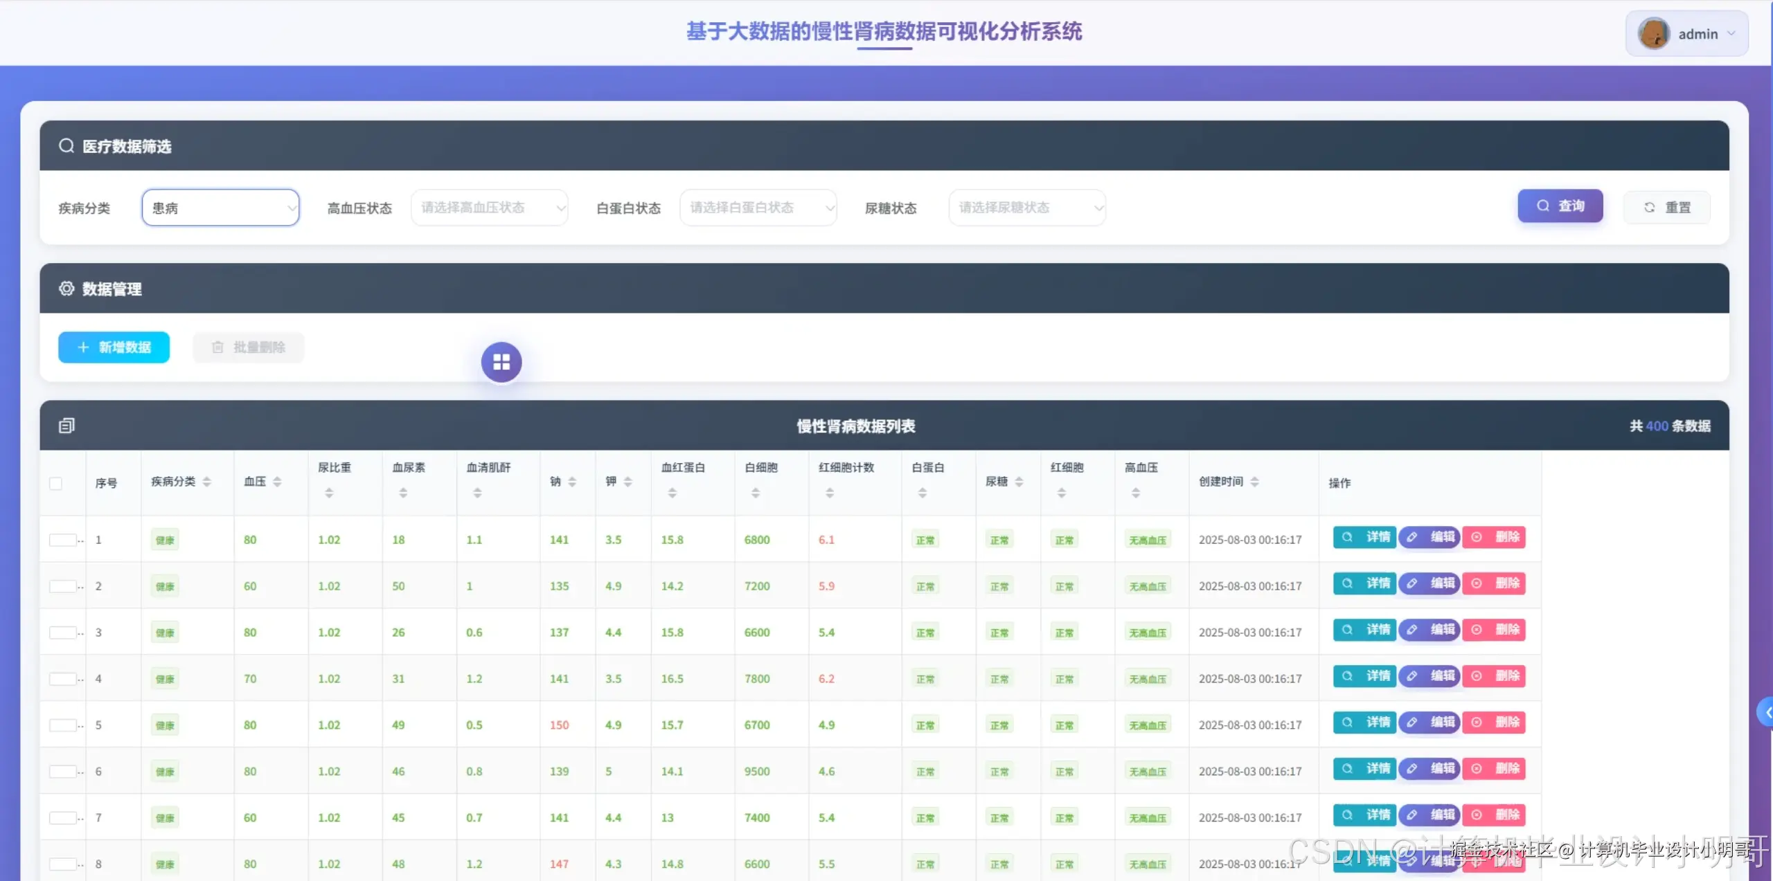Click the copy icon on the data list header
The height and width of the screenshot is (881, 1773).
pos(66,425)
